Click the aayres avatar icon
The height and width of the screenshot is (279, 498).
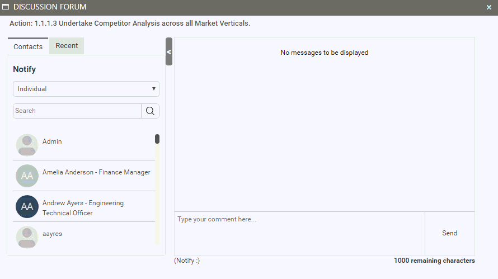(x=27, y=237)
